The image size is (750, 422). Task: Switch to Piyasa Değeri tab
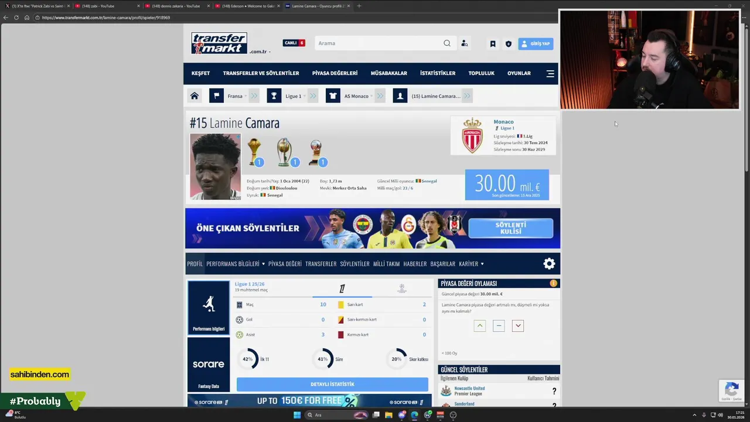click(285, 264)
